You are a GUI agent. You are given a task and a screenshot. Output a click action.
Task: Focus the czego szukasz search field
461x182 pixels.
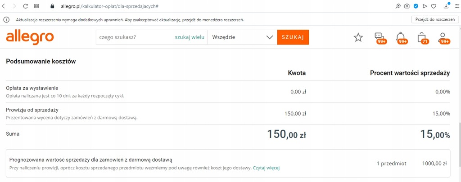pos(135,37)
